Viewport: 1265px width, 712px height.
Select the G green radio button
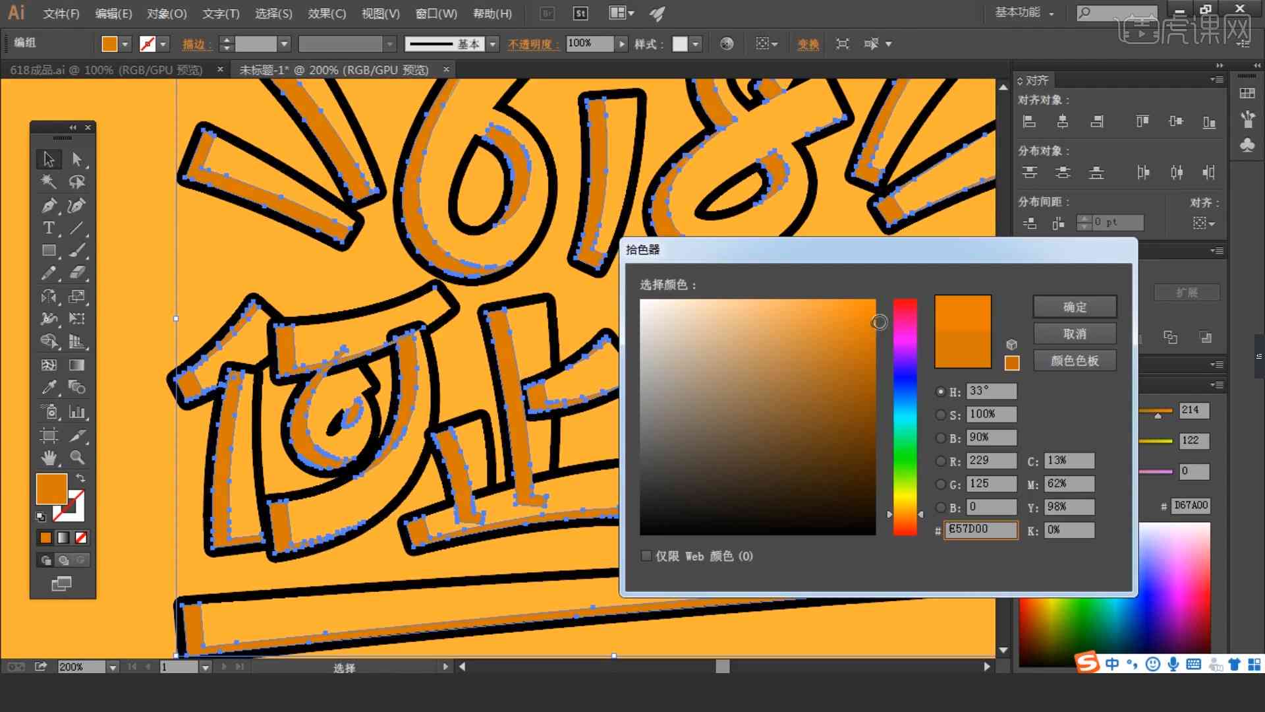[940, 485]
